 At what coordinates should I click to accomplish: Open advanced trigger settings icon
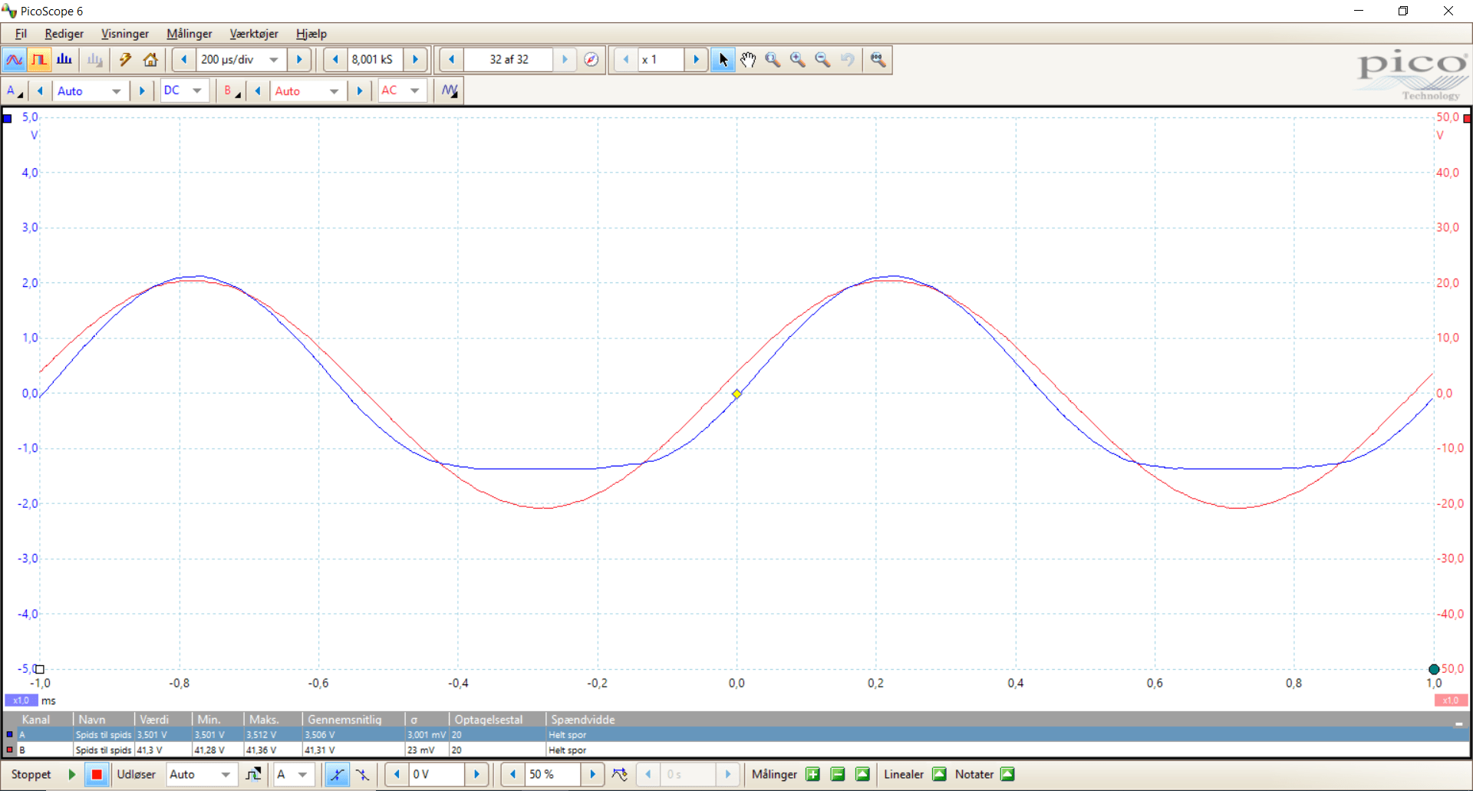click(x=253, y=775)
